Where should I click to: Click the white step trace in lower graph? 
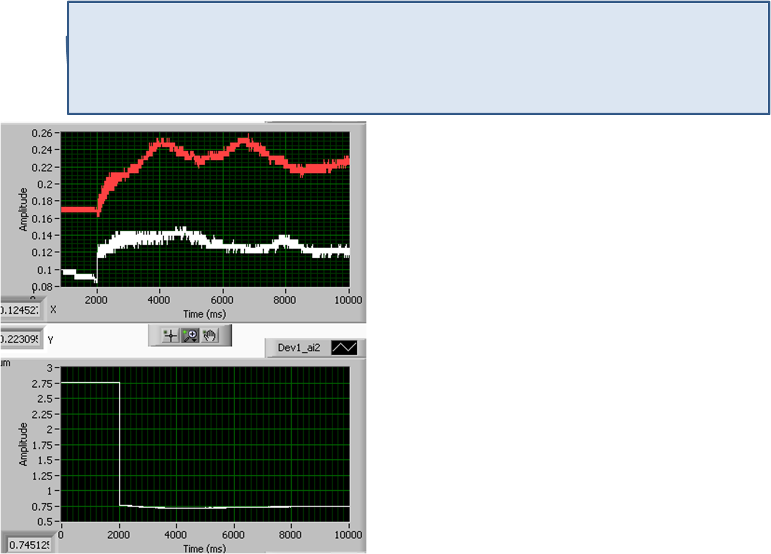click(x=239, y=507)
